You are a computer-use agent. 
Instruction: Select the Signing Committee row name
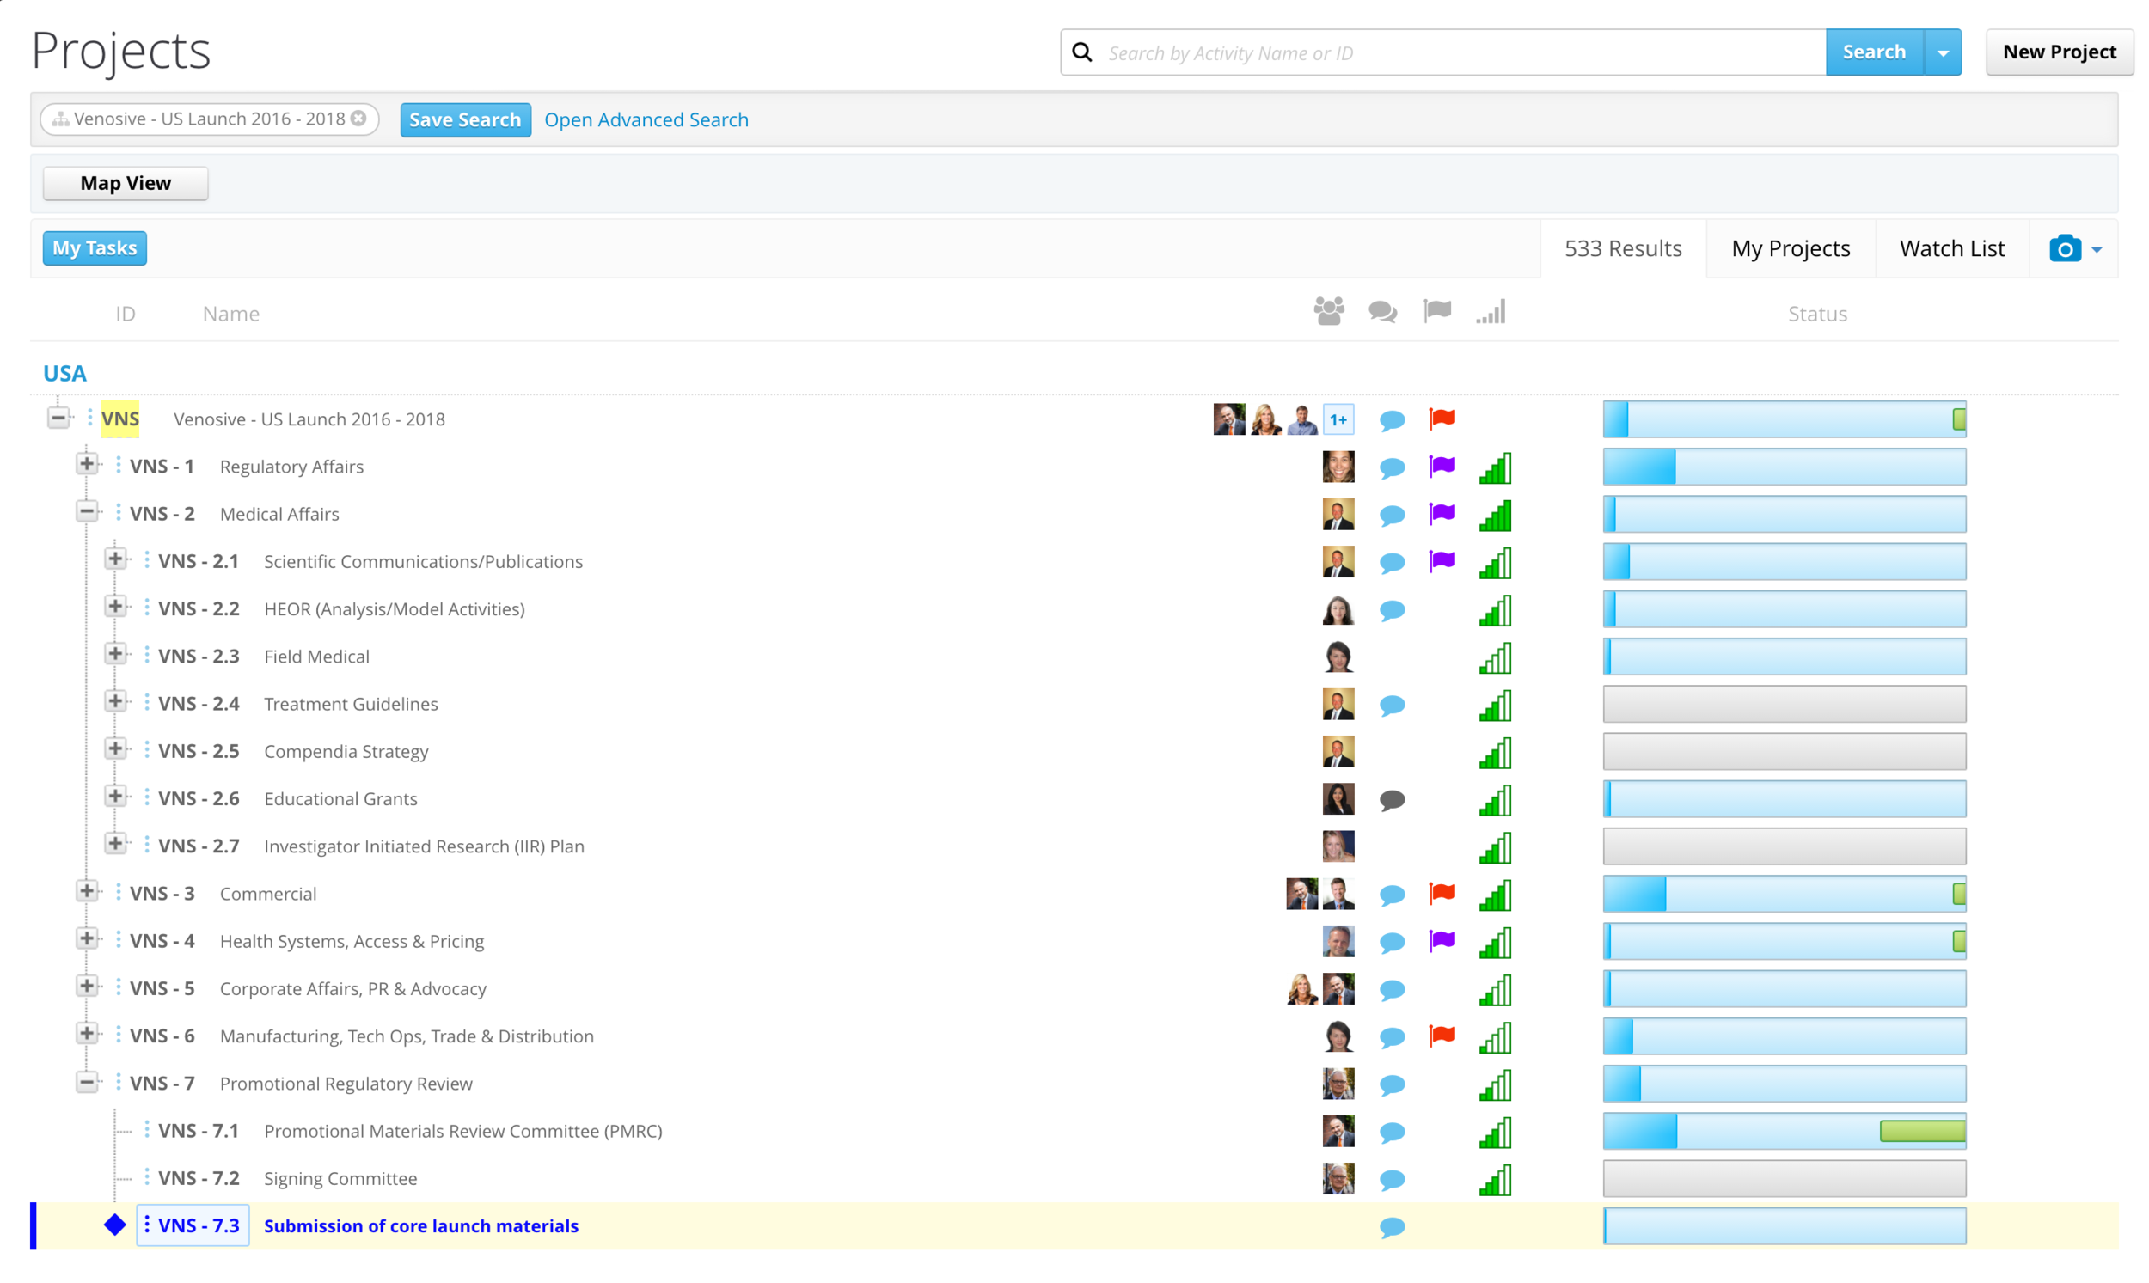340,1179
